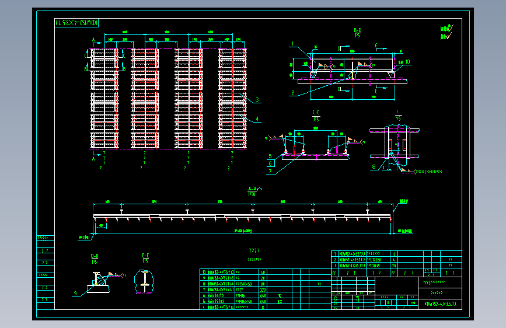This screenshot has height=328, width=506.
Task: Click the detail I scale label 1:5
Action: click(398, 118)
